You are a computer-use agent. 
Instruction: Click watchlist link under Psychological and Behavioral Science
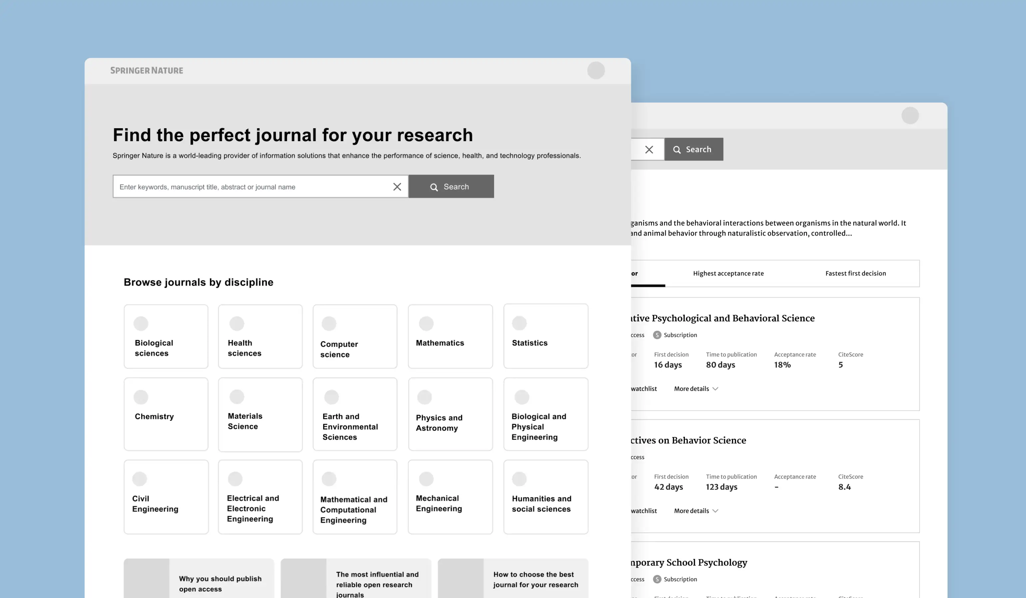pos(644,389)
